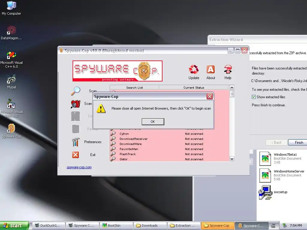Select the swcsetup installer icon
Screen dimensions: 307x230
click(x=265, y=192)
